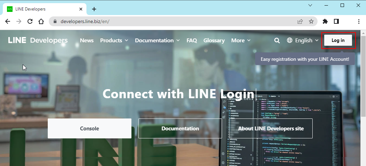Click the search magnifier icon
366x166 pixels.
pos(277,41)
